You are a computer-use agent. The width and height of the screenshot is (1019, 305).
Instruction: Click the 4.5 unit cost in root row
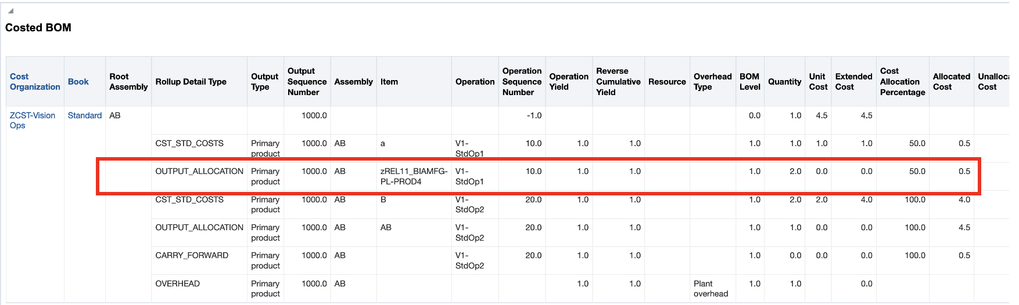point(821,115)
